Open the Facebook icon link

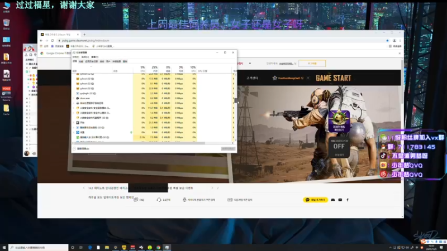click(x=348, y=200)
